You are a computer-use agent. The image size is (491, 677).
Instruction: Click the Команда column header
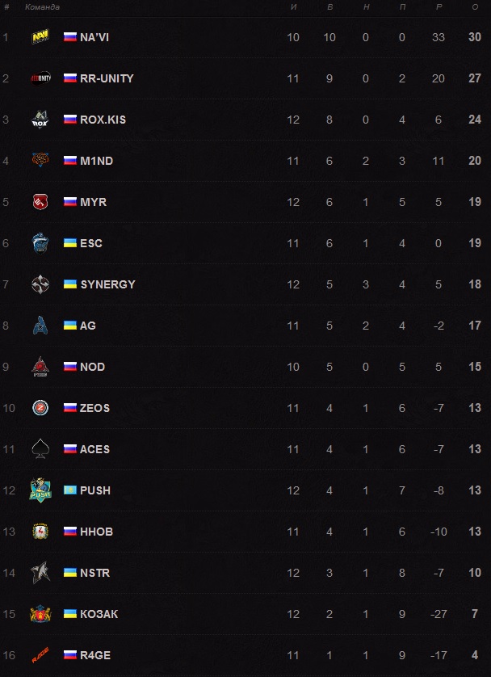pos(42,7)
